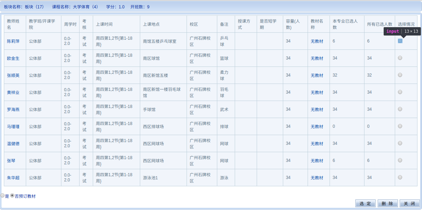Select the radio button for 欧金生's basketball class
This screenshot has width=422, height=211.
point(400,58)
